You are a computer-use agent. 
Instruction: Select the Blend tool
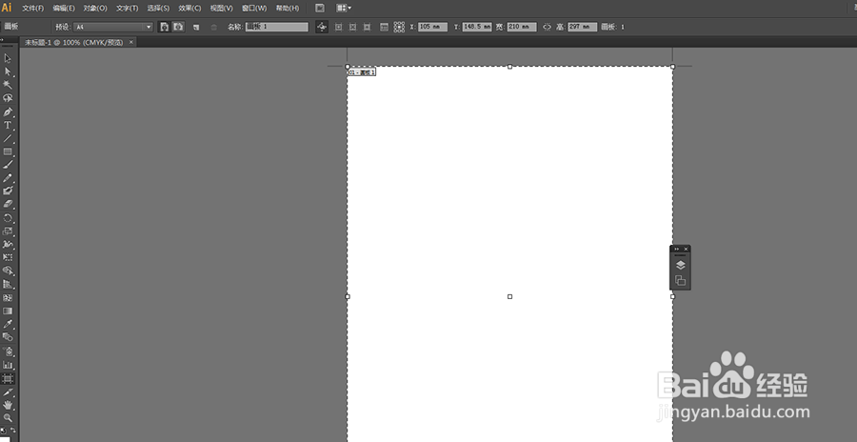[8, 337]
